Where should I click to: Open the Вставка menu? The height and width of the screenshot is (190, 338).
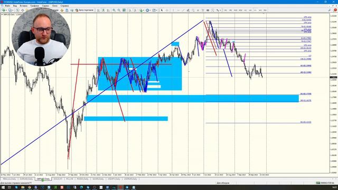tap(23, 6)
